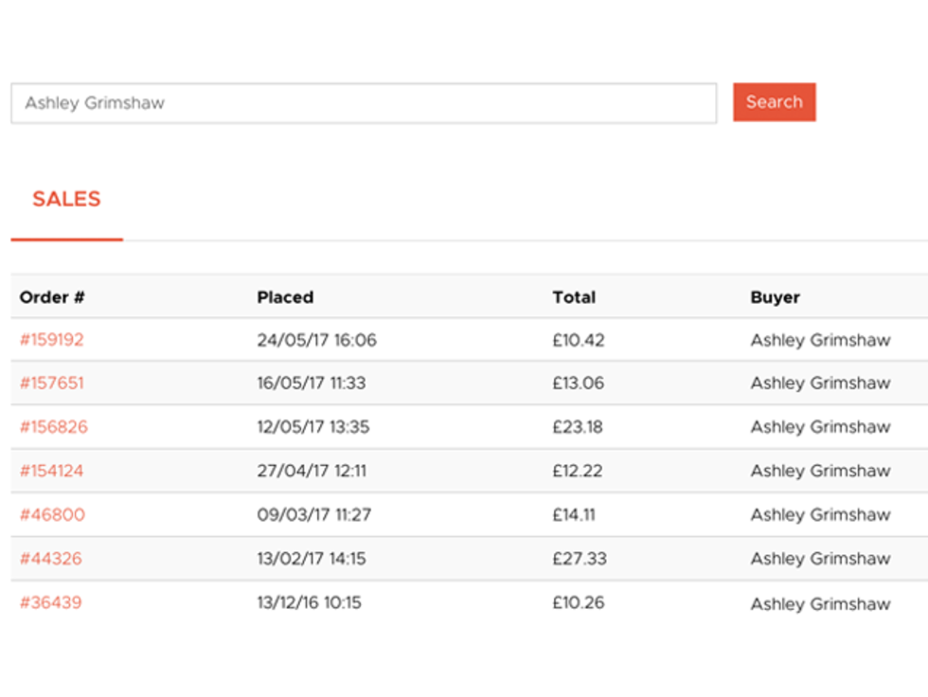Click buyer name in the £10.42 row
Screen dimensions: 928x697
click(x=820, y=340)
